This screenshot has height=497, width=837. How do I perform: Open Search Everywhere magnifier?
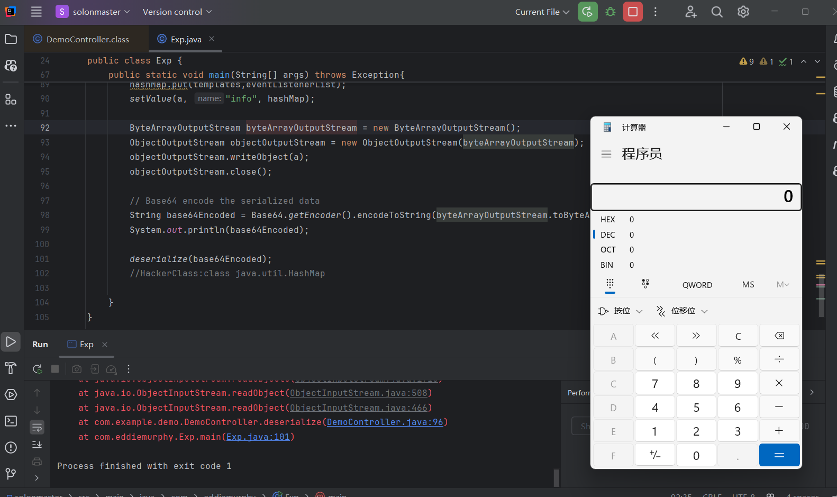pyautogui.click(x=717, y=12)
